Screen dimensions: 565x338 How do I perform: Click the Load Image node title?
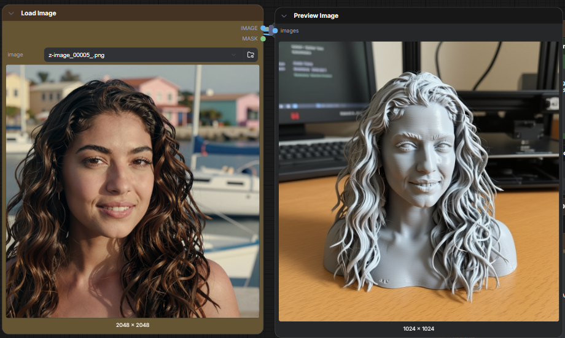(x=39, y=13)
